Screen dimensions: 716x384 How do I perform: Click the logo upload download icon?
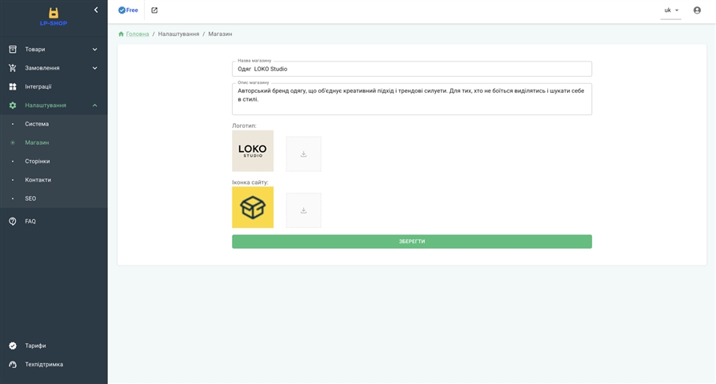(x=303, y=154)
